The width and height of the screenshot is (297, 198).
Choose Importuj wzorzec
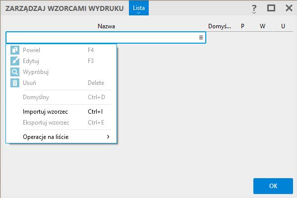(61, 112)
